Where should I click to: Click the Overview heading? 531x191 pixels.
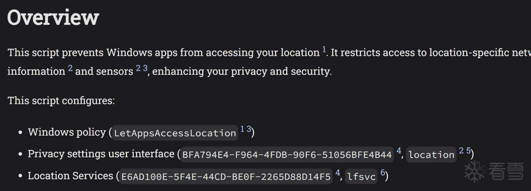click(x=53, y=18)
